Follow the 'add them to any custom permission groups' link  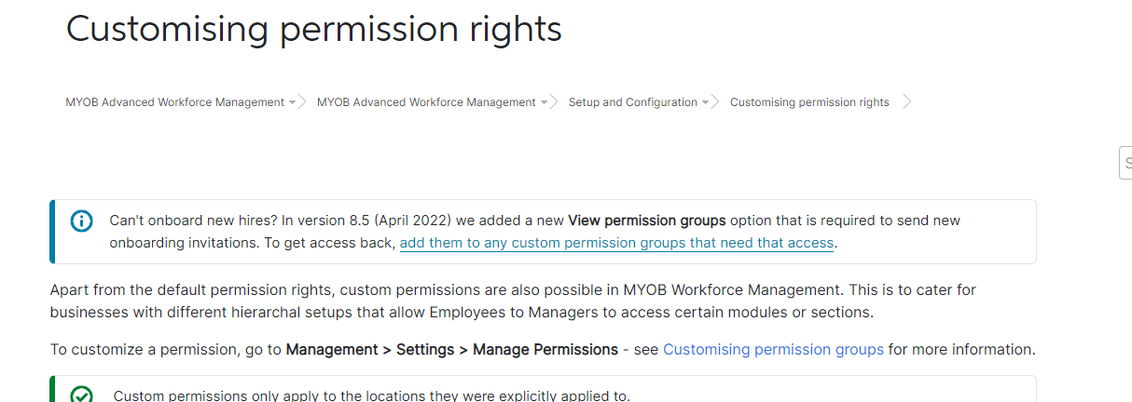point(616,243)
